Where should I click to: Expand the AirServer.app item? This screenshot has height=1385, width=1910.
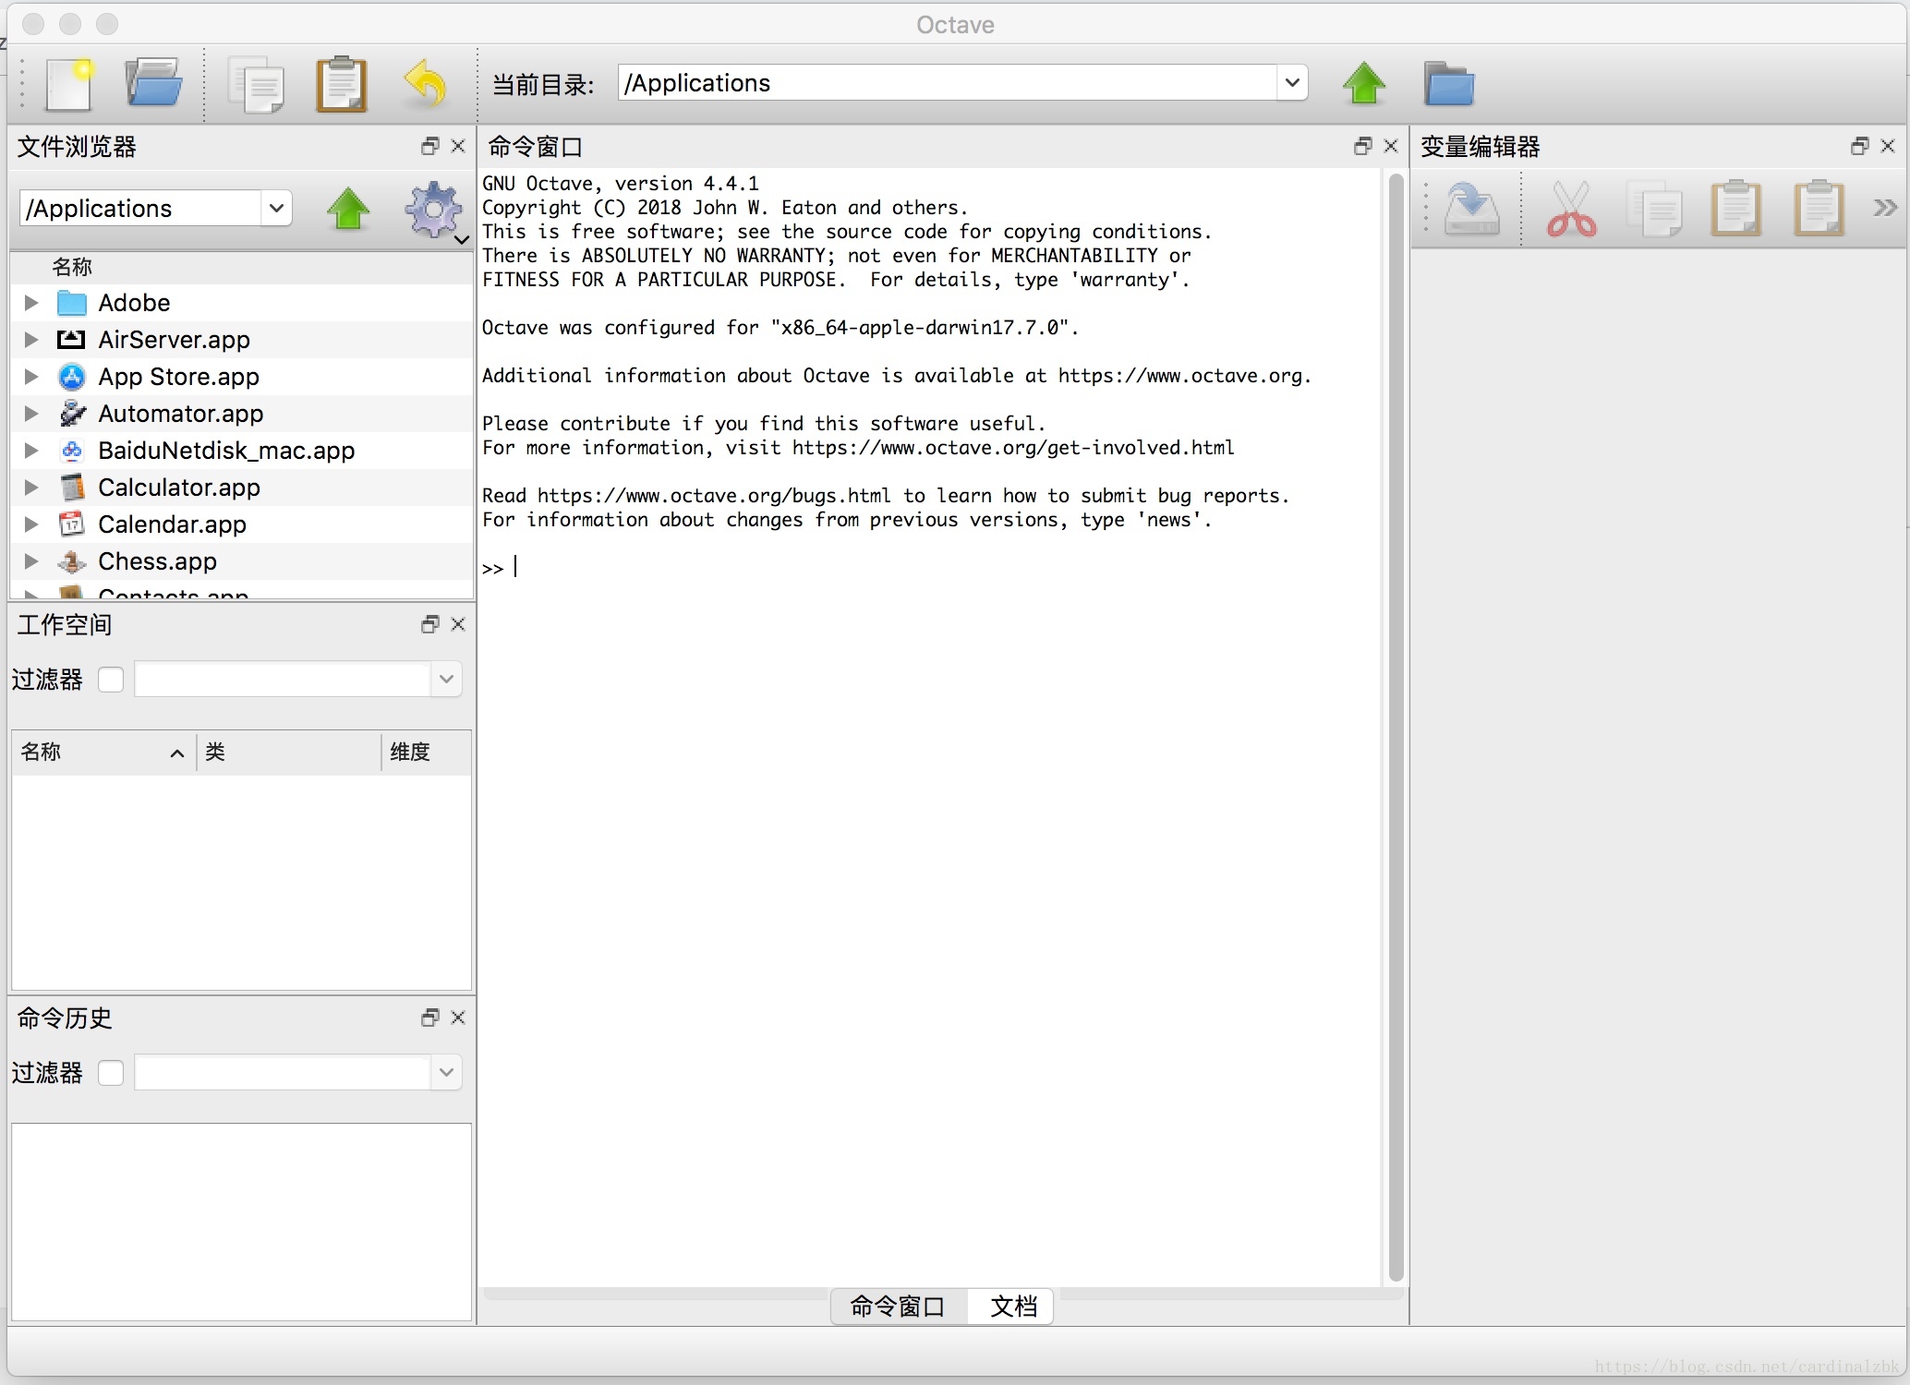(x=31, y=340)
